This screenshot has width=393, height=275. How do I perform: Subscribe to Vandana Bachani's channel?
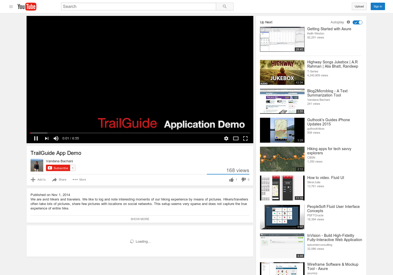coord(58,168)
